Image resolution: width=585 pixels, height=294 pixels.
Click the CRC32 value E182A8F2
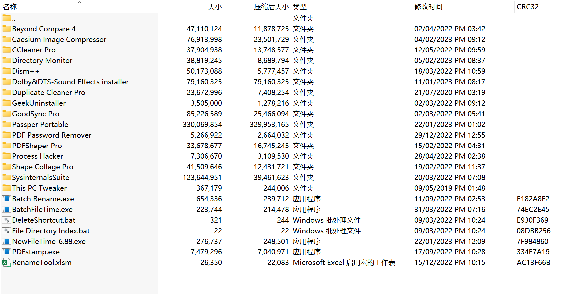[x=533, y=199]
